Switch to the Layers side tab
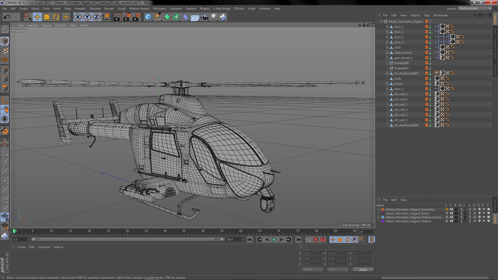This screenshot has width=498, height=280. tap(495, 219)
